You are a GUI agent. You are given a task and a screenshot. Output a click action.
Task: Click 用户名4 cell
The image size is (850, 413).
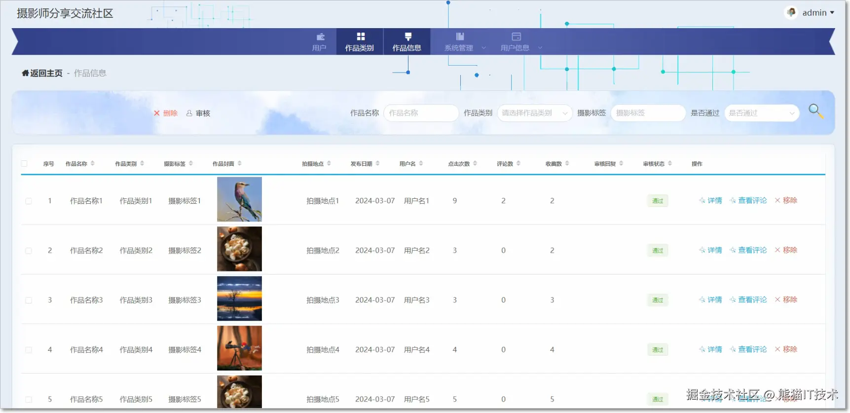(x=417, y=350)
